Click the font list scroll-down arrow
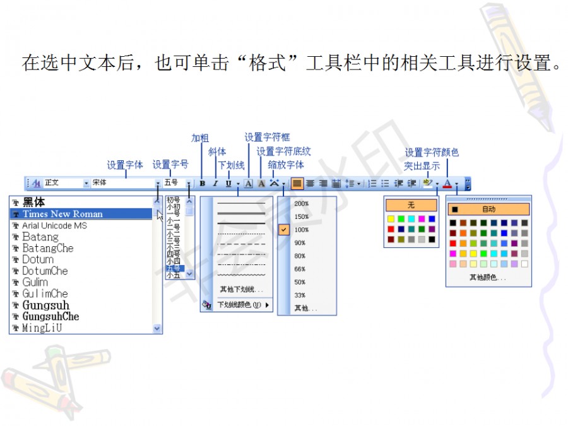 pyautogui.click(x=157, y=328)
